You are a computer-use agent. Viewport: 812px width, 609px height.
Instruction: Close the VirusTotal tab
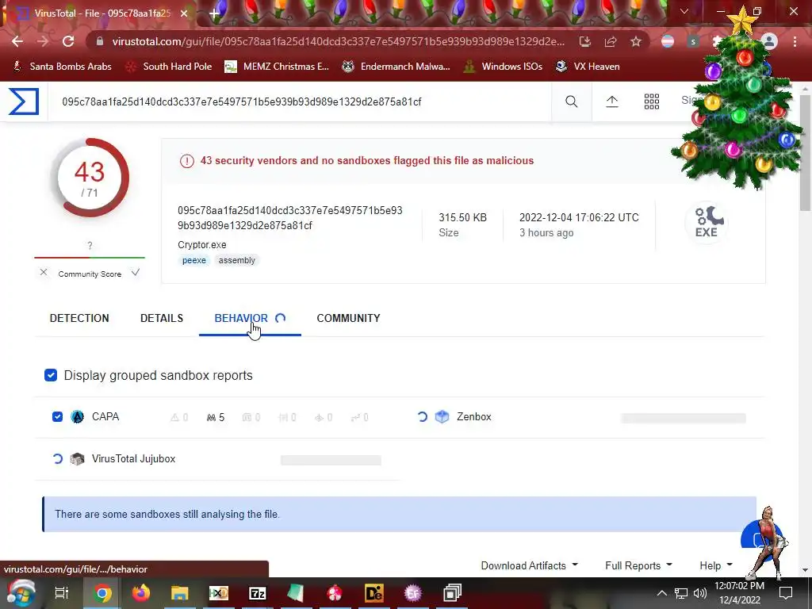click(184, 13)
